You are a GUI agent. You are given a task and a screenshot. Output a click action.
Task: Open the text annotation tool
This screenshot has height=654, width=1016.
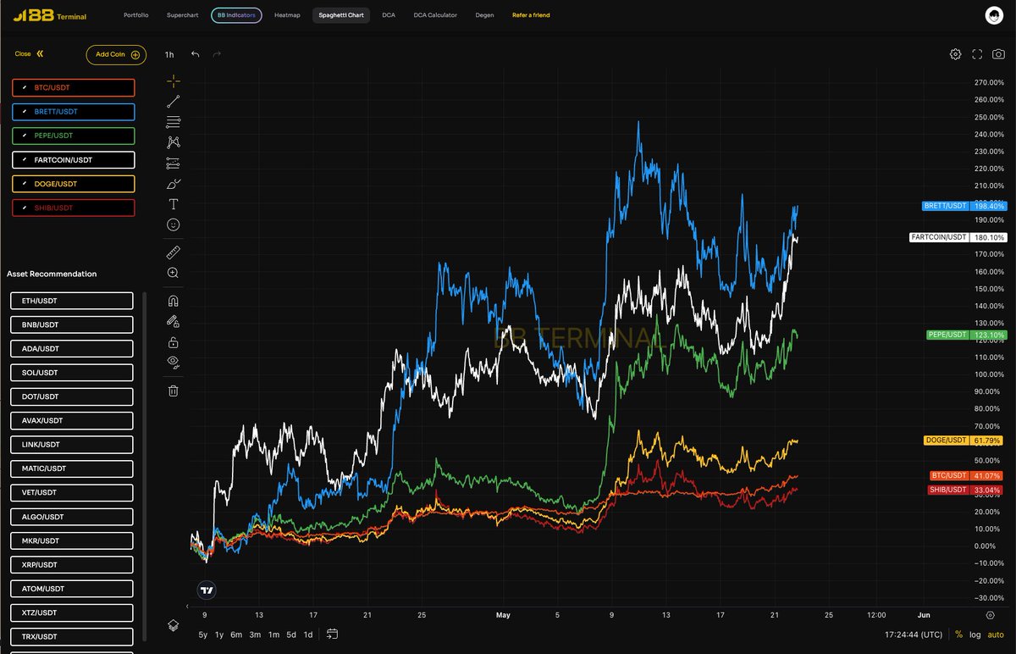[174, 203]
